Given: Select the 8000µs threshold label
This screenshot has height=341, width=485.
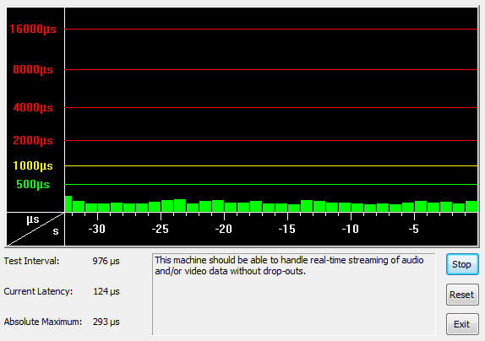Looking at the screenshot, I should (x=33, y=69).
